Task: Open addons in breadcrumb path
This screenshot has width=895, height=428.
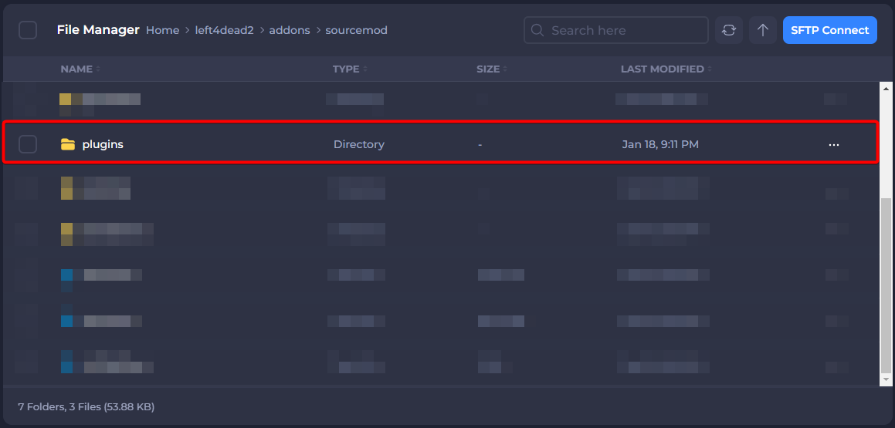Action: point(290,30)
